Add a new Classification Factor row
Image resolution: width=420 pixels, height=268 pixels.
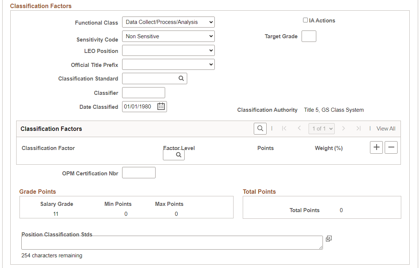pyautogui.click(x=376, y=147)
